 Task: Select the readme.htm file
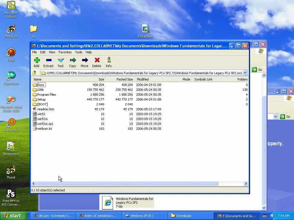[x=44, y=109]
